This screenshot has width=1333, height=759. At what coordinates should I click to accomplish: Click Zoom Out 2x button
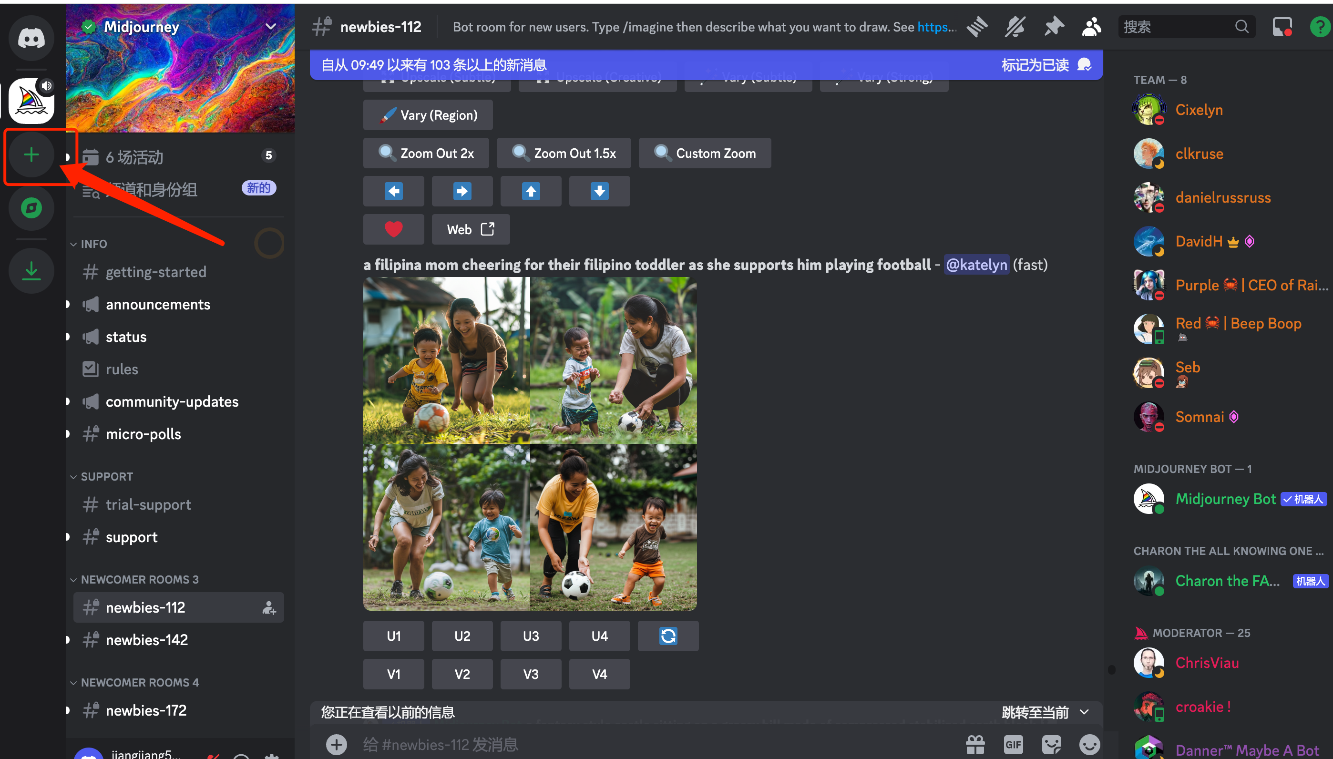(426, 153)
